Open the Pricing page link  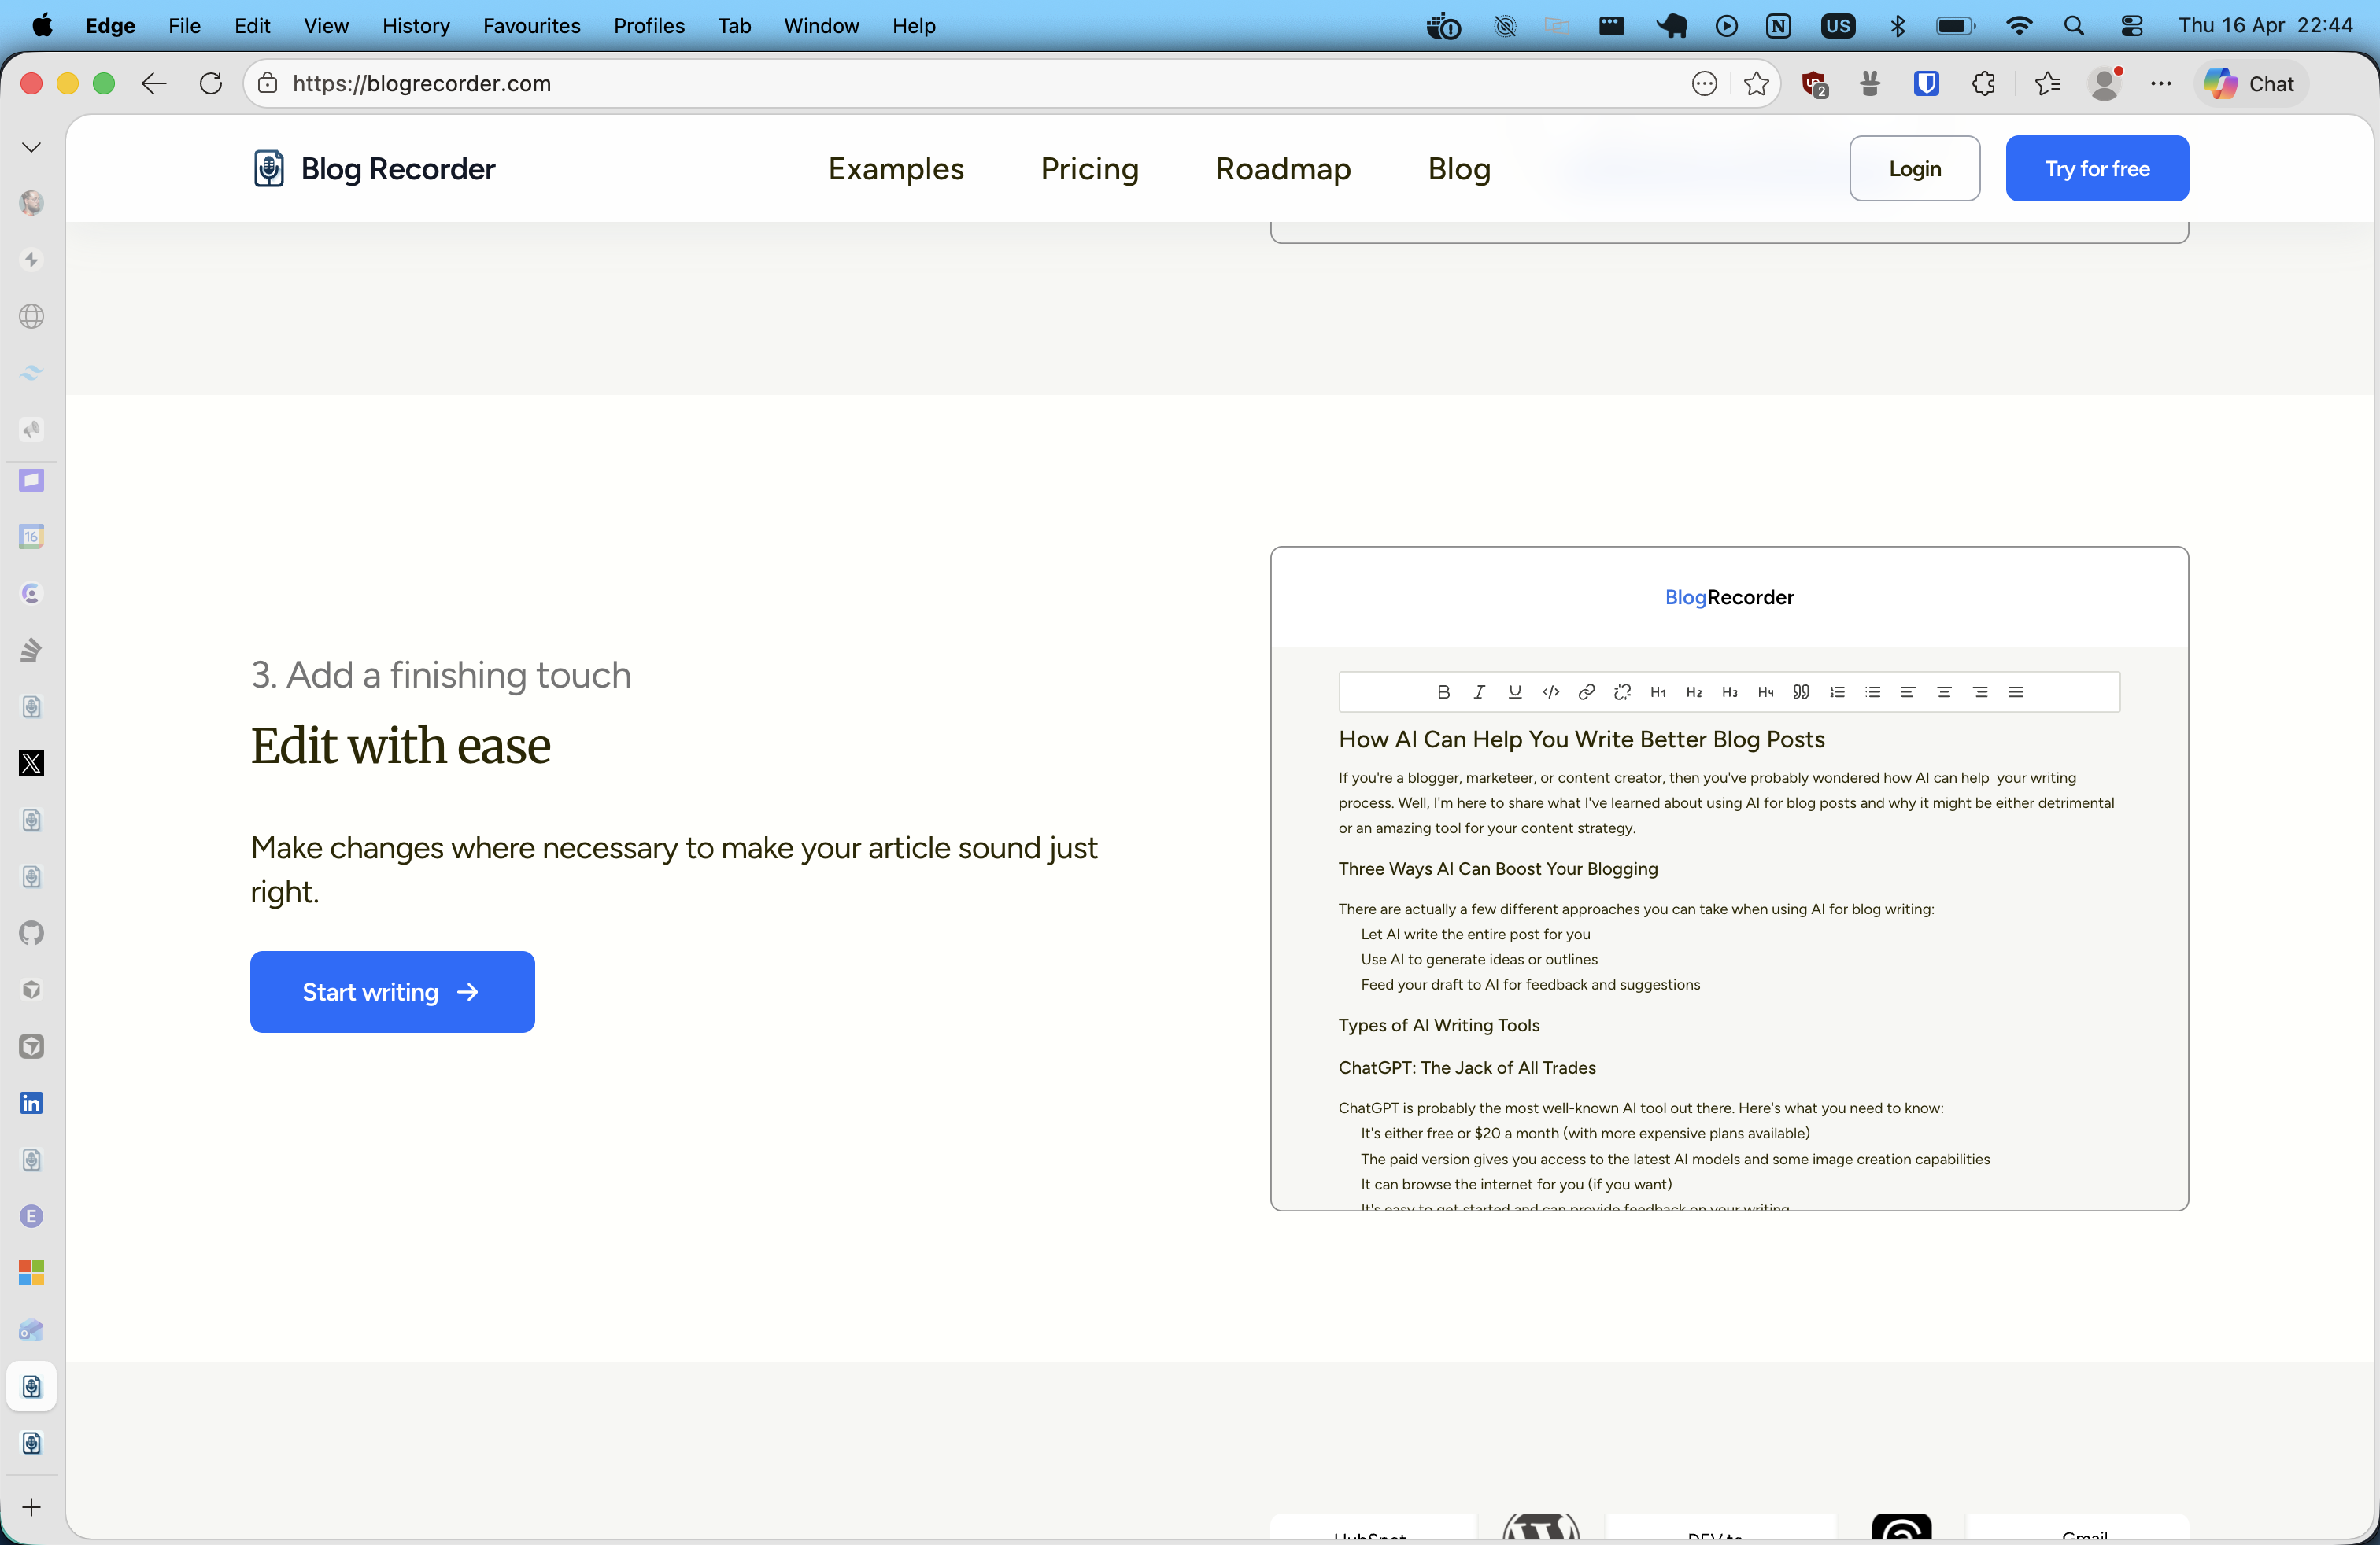(1089, 168)
